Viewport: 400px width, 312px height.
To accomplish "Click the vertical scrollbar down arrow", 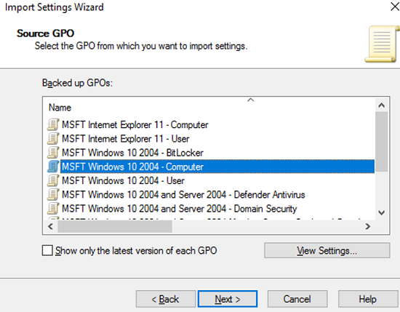I will pyautogui.click(x=382, y=212).
